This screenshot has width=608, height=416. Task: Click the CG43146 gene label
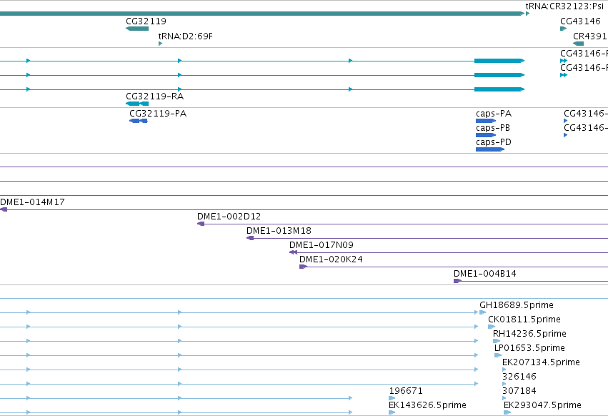click(580, 21)
